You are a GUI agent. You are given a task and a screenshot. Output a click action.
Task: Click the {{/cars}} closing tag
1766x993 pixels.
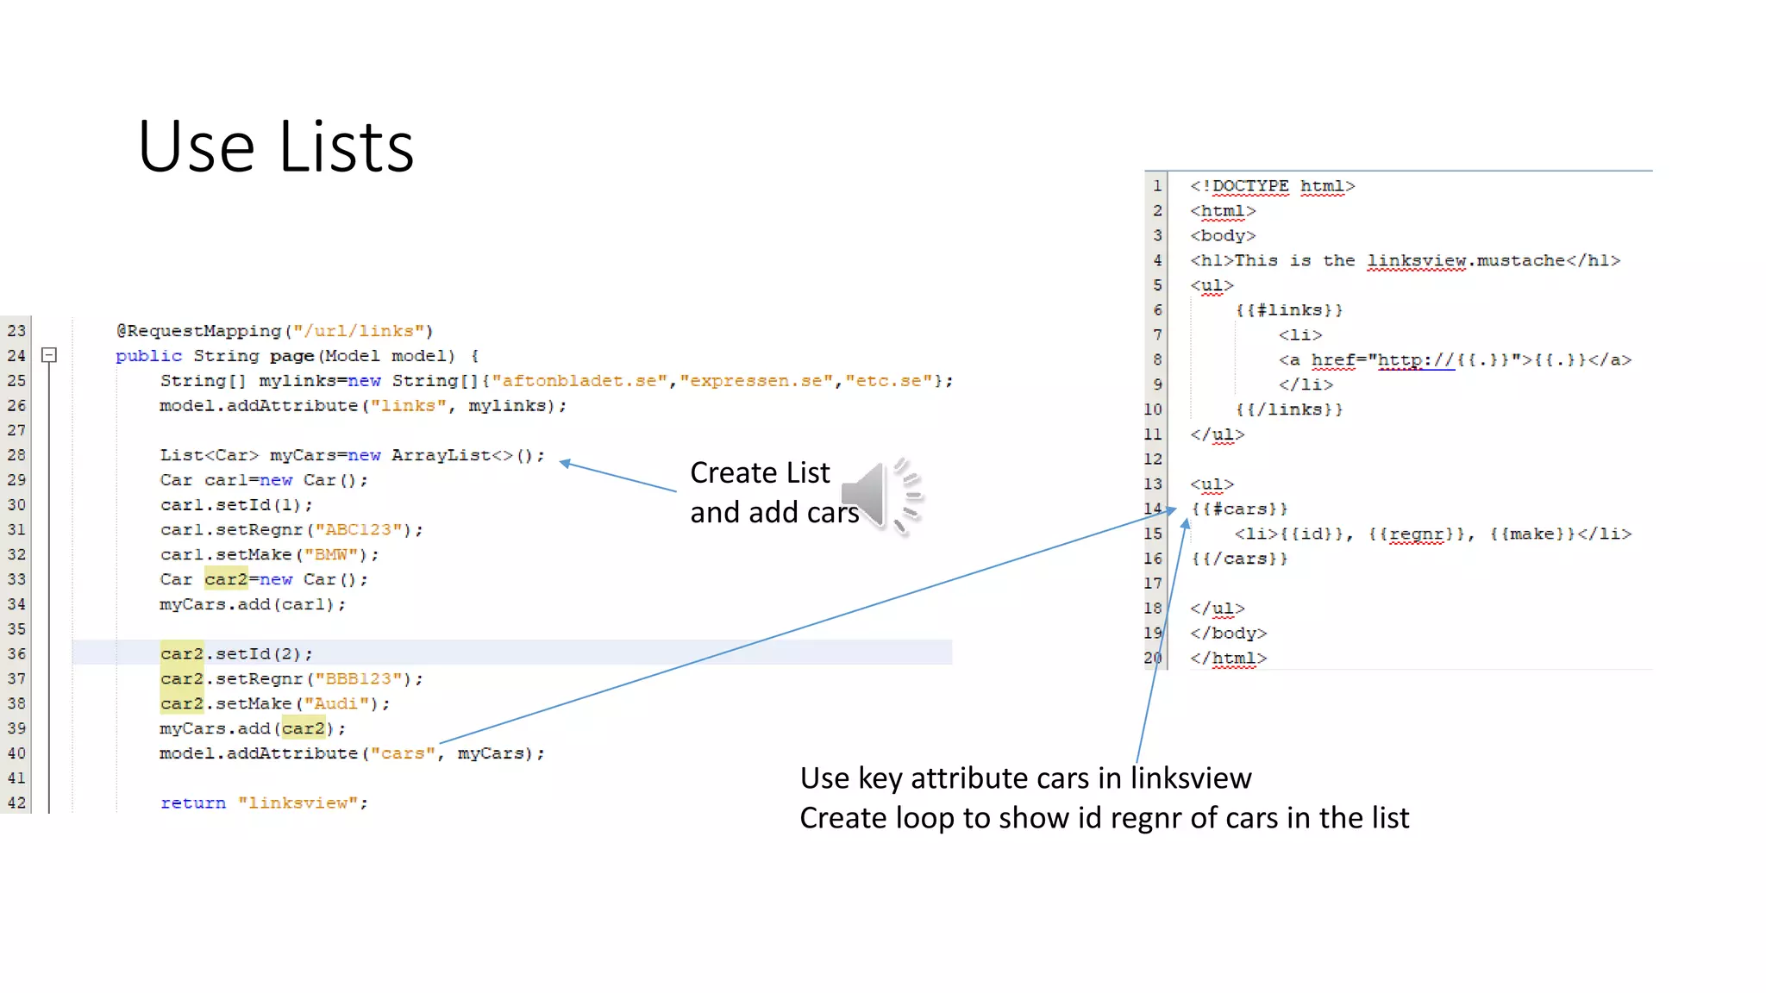tap(1239, 559)
